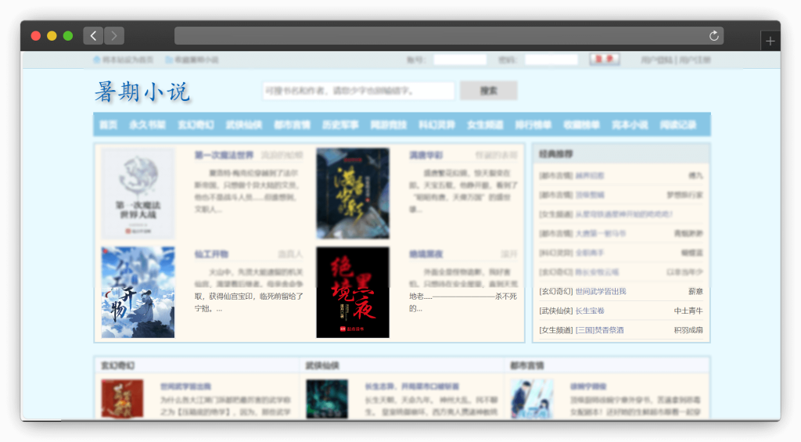Click the 玄幻奇幻 section heading
Screen dimensions: 801x442
(x=117, y=365)
